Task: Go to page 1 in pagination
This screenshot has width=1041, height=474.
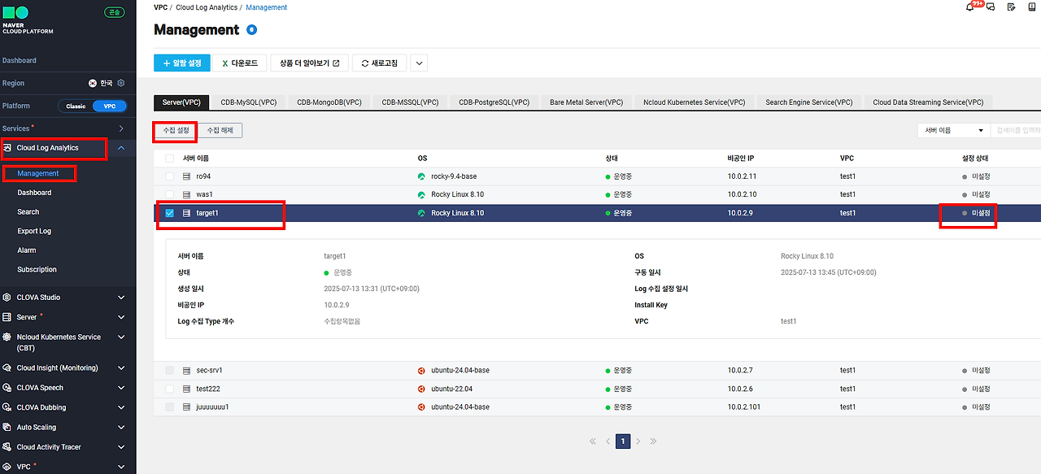Action: (x=623, y=441)
